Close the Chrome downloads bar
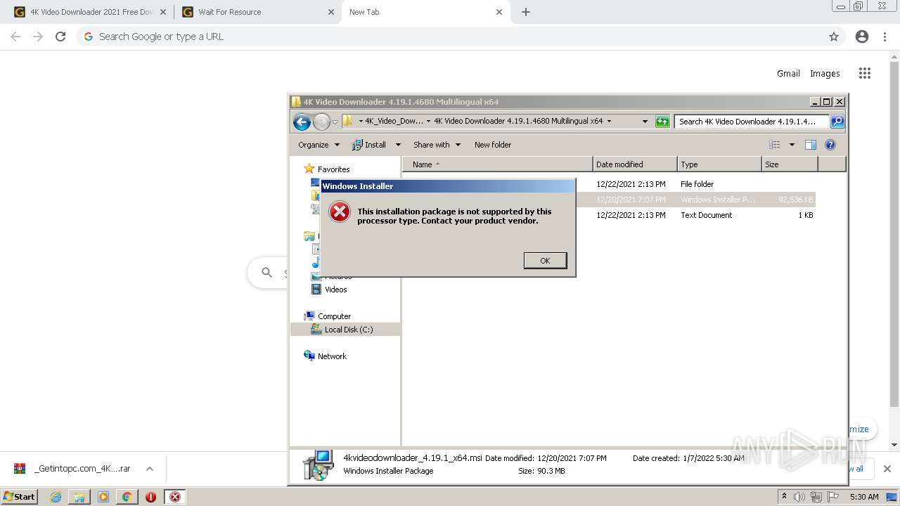Screen dimensions: 900x506 pyautogui.click(x=887, y=469)
